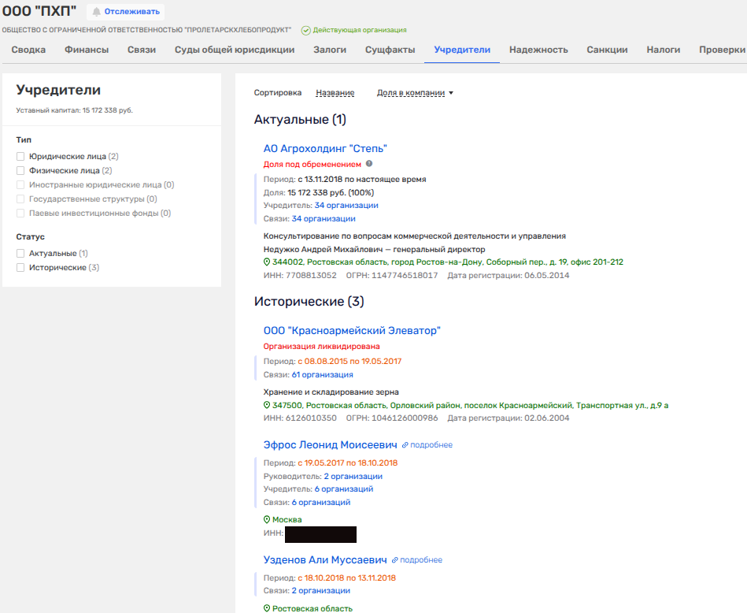Open ООО "Красноармейский Элеватор" company page
Screen dimensions: 747x613
pos(352,330)
